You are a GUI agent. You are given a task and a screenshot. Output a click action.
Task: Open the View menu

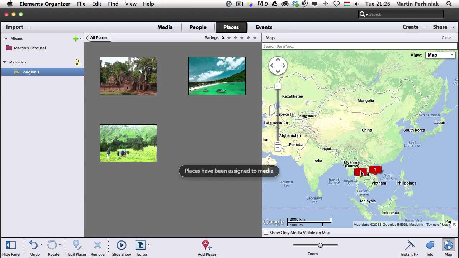click(x=131, y=4)
